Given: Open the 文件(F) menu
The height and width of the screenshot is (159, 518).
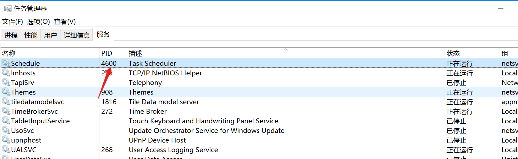Looking at the screenshot, I should pos(12,22).
